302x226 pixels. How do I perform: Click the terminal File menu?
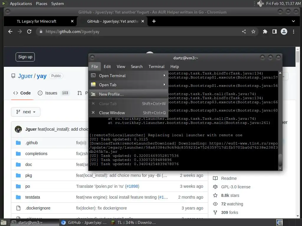(x=95, y=67)
